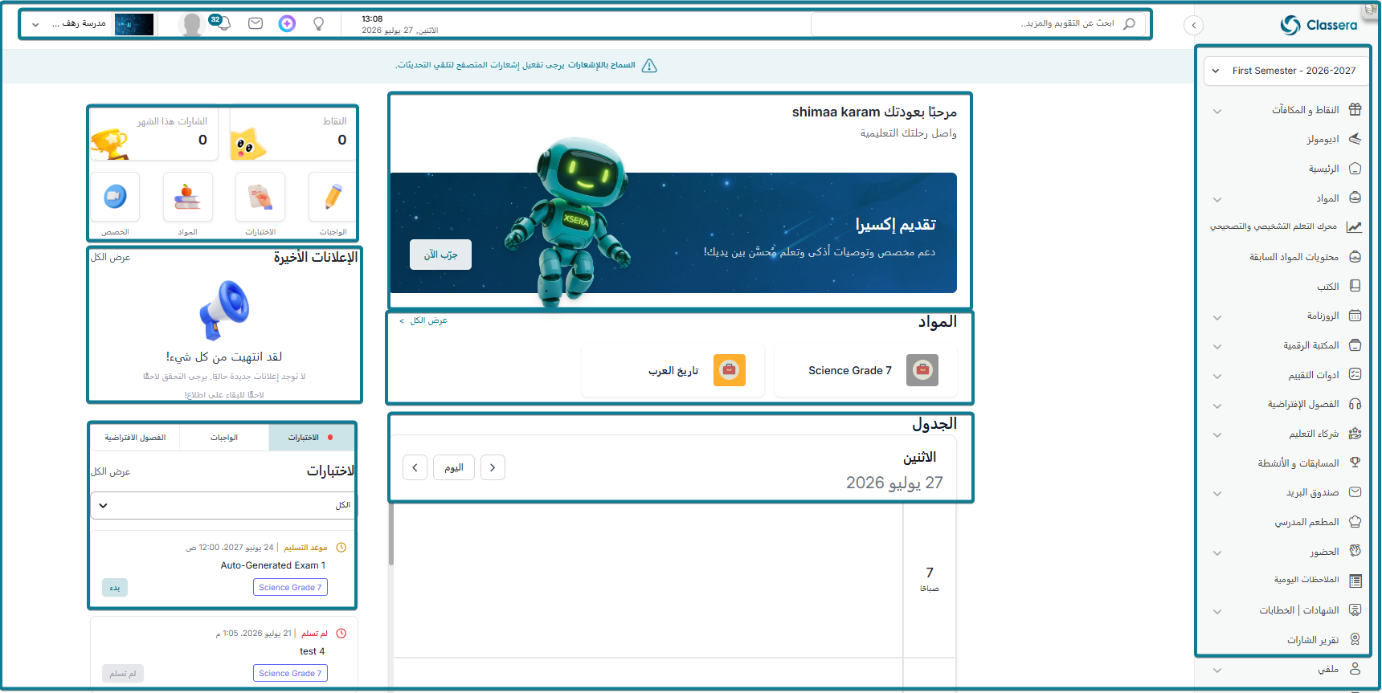Switch to the الاختبارات tab
Viewport: 1382px width, 693px height.
coord(311,438)
